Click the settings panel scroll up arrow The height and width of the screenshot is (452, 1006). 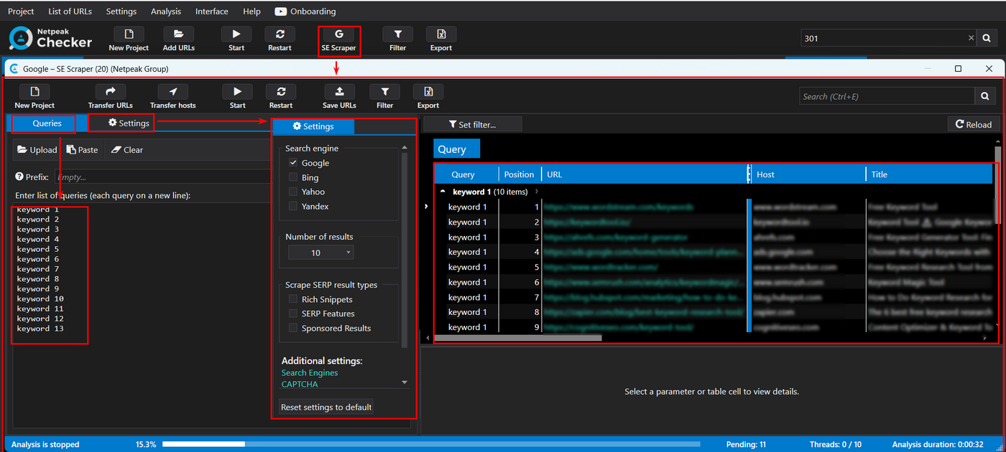click(405, 148)
